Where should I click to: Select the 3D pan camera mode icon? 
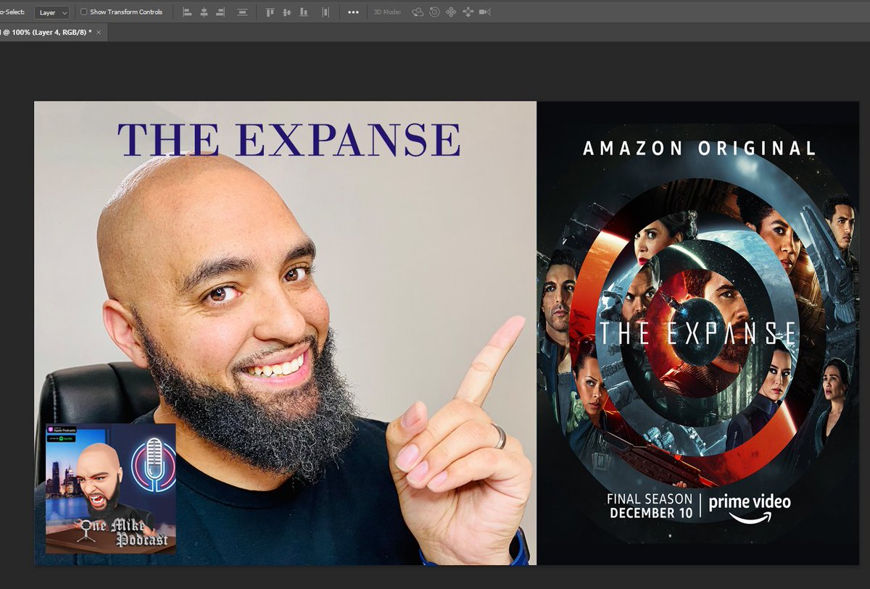[x=451, y=12]
